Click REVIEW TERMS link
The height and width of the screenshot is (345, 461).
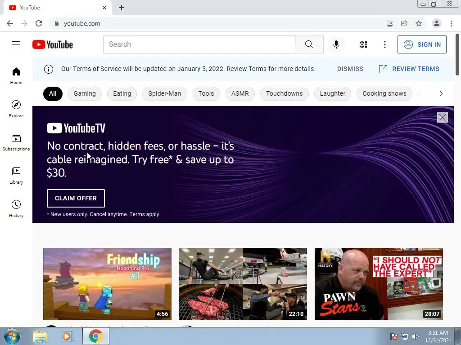pos(409,69)
